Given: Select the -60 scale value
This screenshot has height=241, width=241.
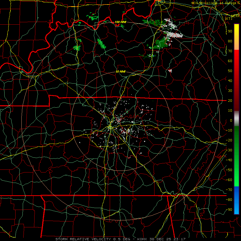Looking at the screenshot, I should click(229, 180).
